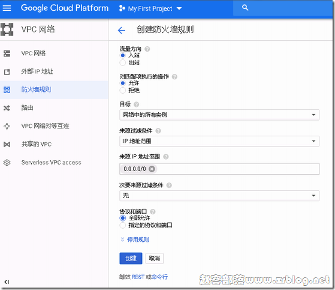The height and width of the screenshot is (290, 335).
Task: Click the VPC 网络 sidebar icon
Action: pyautogui.click(x=7, y=53)
